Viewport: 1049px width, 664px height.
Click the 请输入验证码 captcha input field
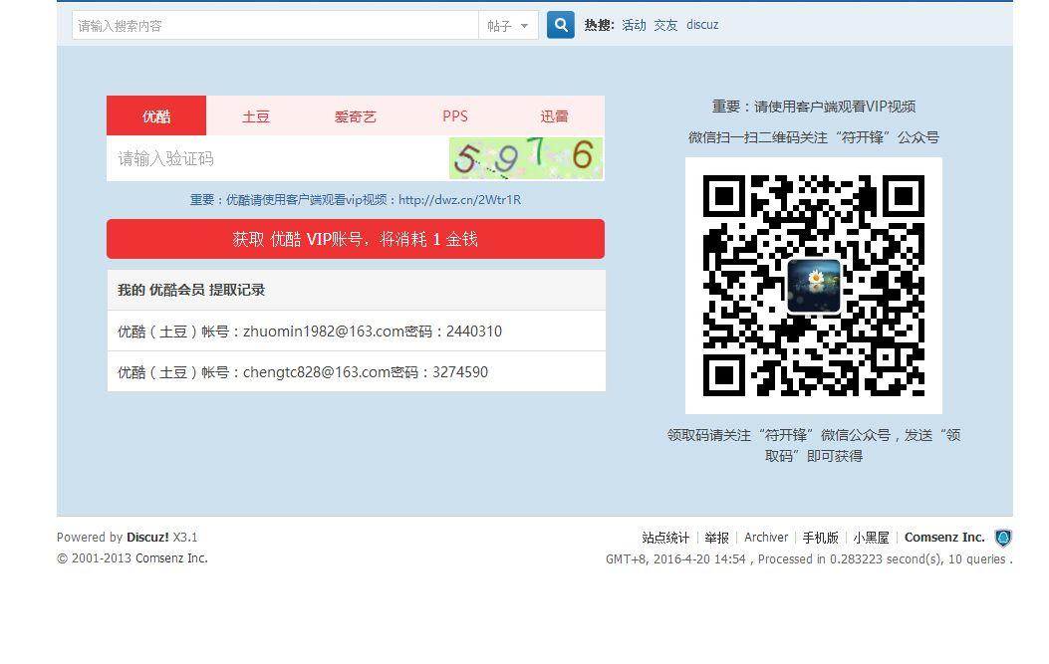pos(278,158)
